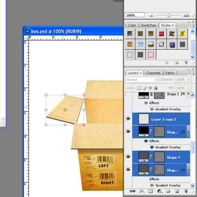Open the Opacity slider arrow

189,80
